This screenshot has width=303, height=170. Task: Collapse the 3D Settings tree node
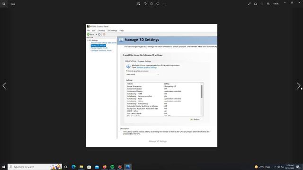coord(88,40)
